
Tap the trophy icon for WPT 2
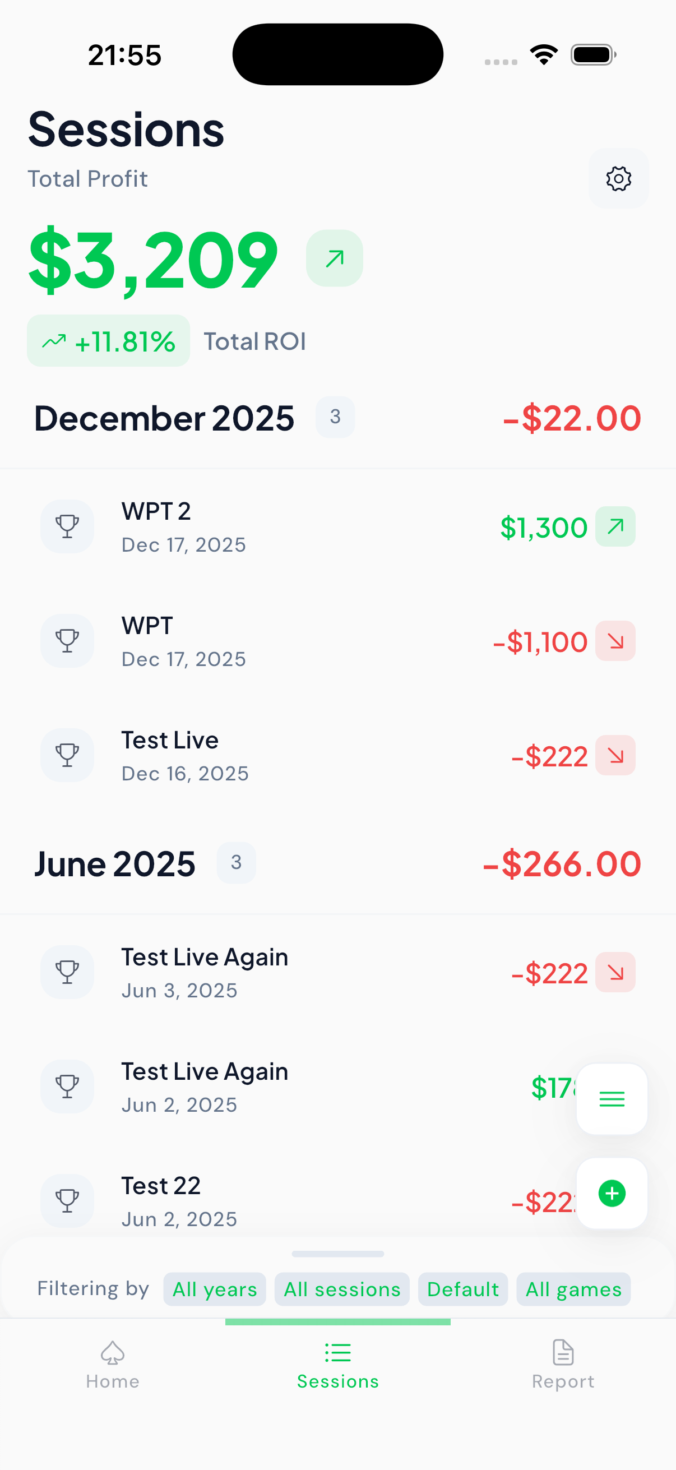tap(67, 526)
